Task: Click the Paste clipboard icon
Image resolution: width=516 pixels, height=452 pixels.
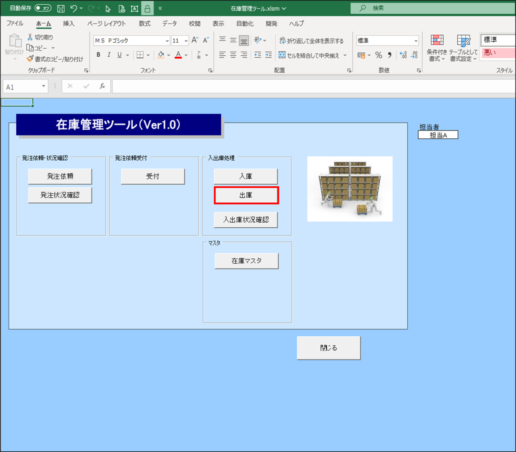Action: (15, 41)
